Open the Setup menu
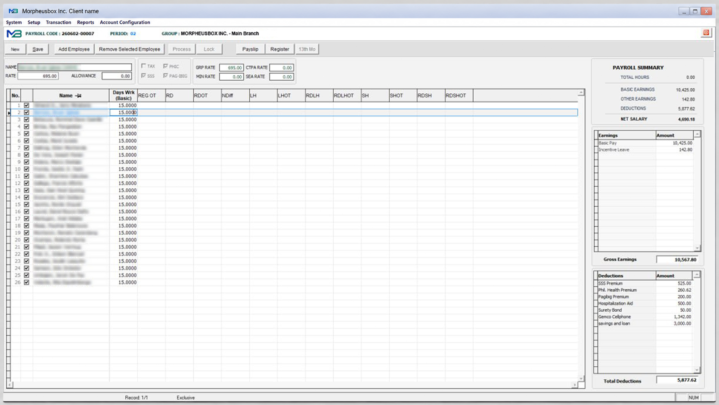719x405 pixels. (34, 22)
